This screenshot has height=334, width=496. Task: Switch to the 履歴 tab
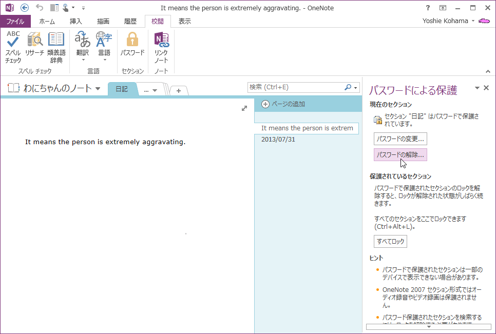[x=130, y=22]
